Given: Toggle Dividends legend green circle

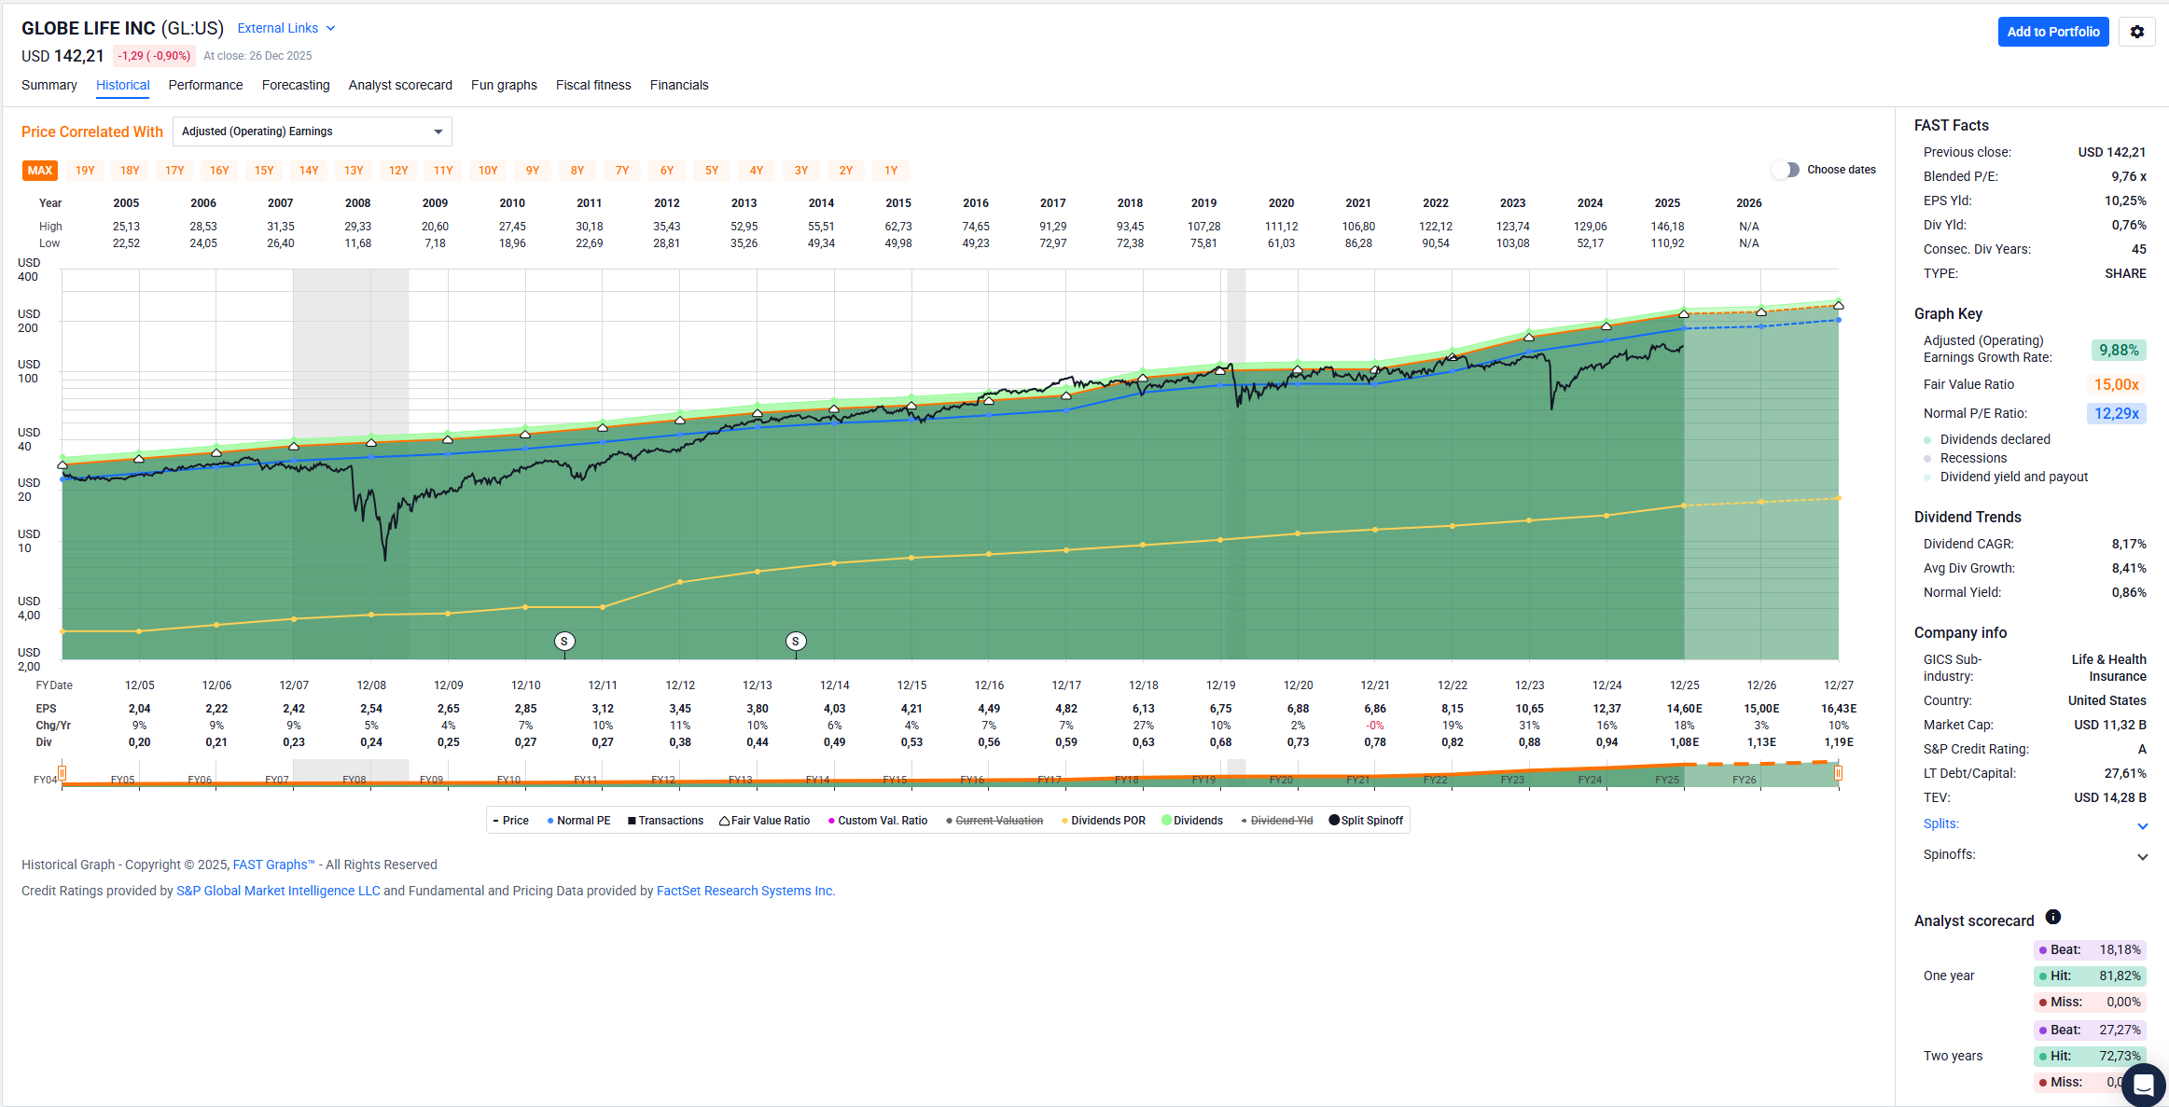Looking at the screenshot, I should tap(1166, 821).
